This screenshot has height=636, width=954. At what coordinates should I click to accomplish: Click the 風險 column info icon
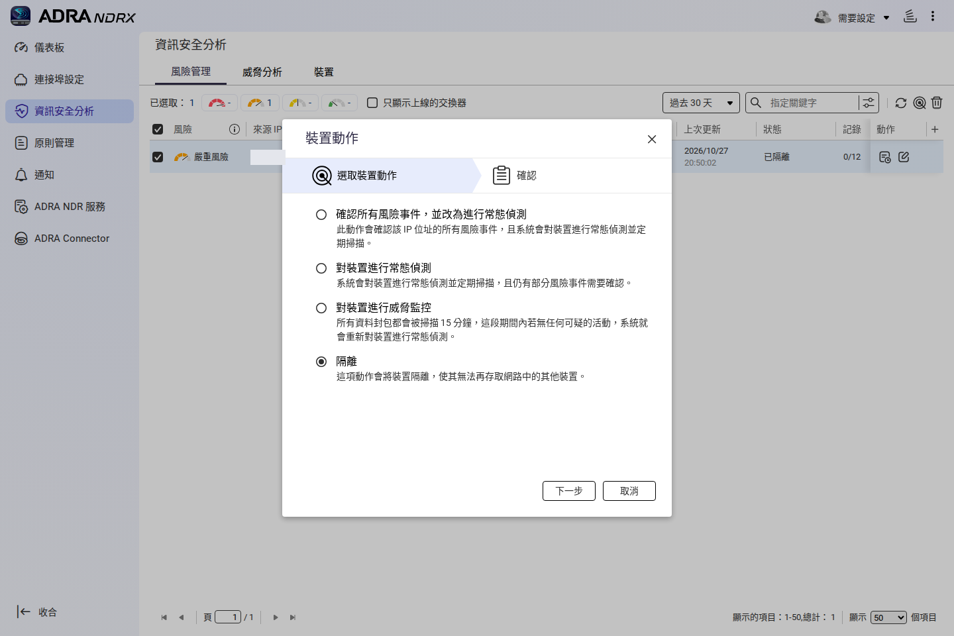pyautogui.click(x=235, y=129)
